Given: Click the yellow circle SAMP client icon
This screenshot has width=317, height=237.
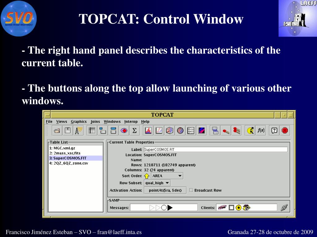Looking at the screenshot, I should (239, 208).
